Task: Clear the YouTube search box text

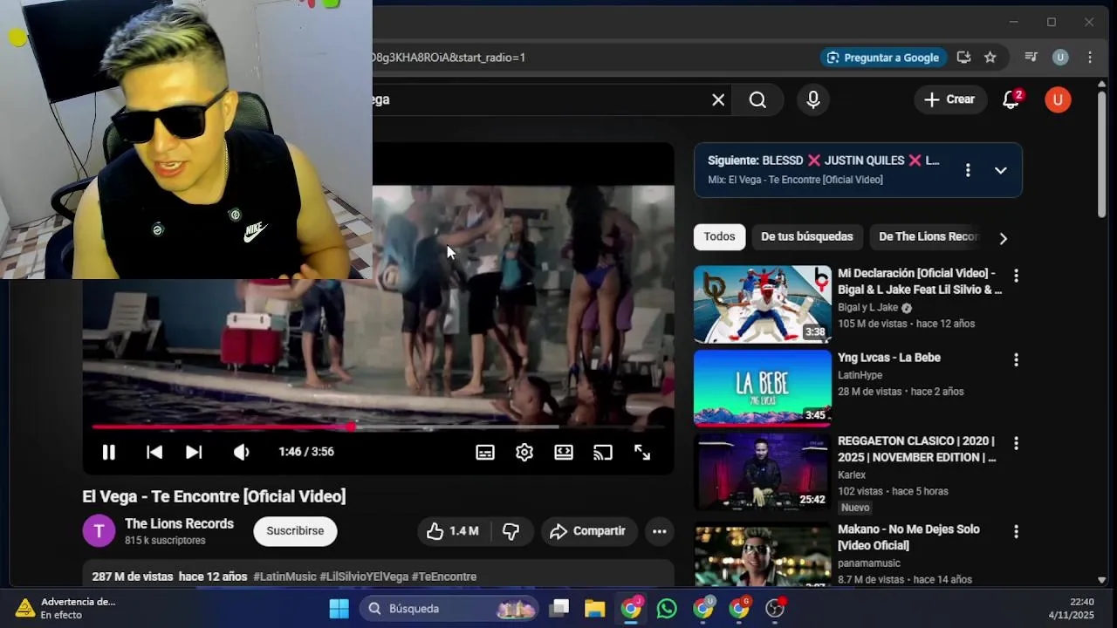Action: coord(718,99)
